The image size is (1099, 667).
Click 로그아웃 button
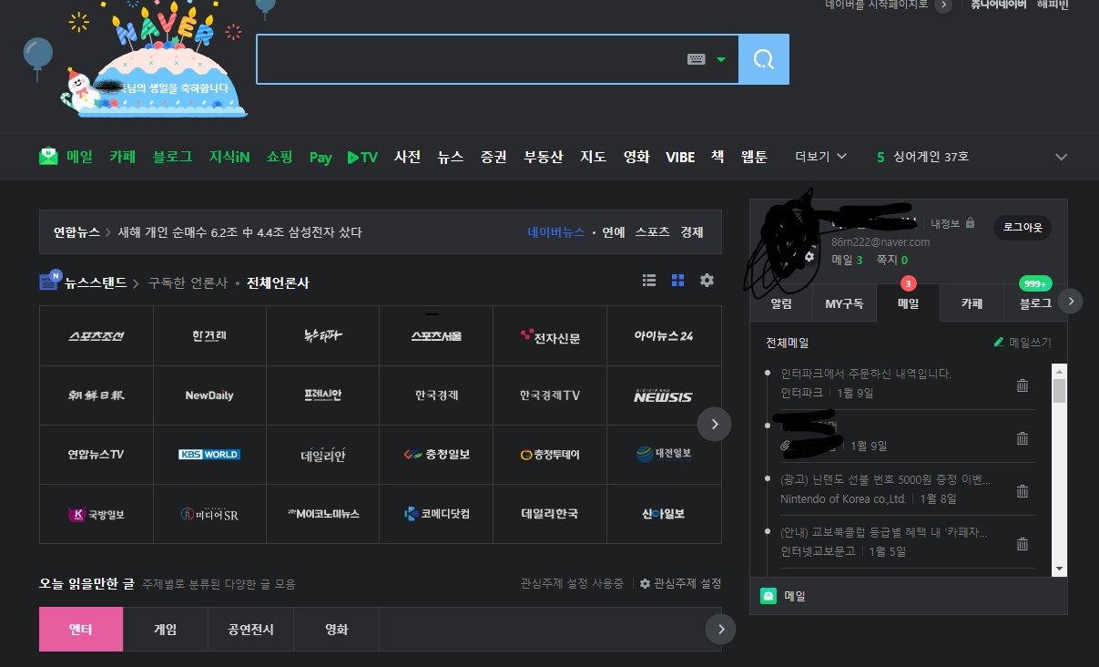(1023, 227)
